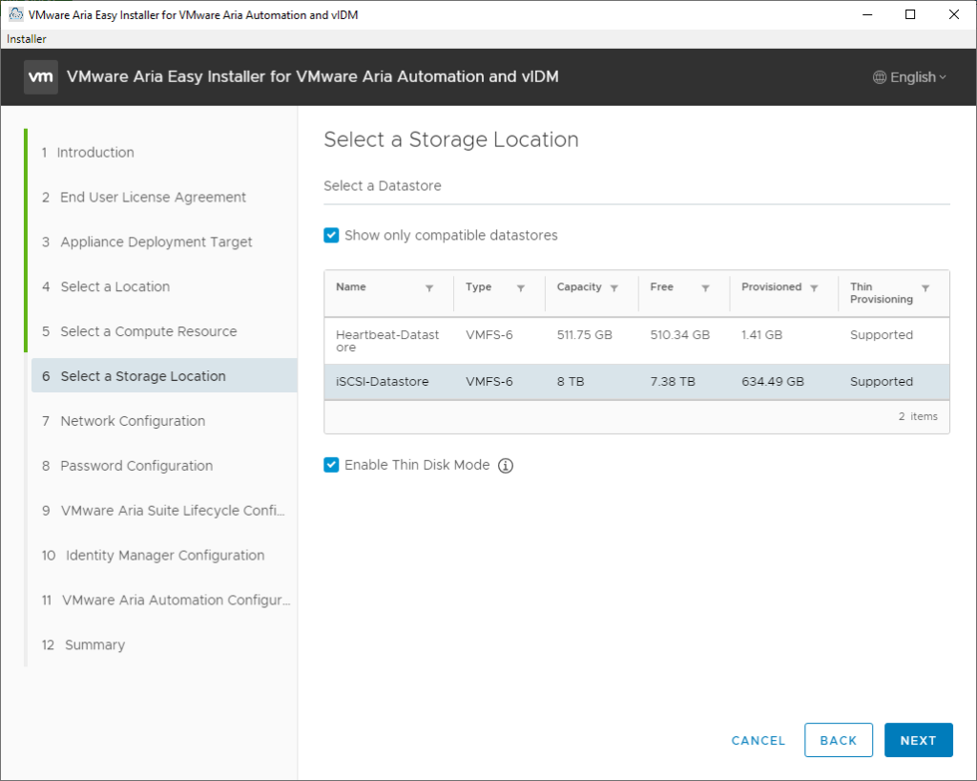Disable the Enable Thin Disk Mode checkbox
Screen dimensions: 977x781
332,465
